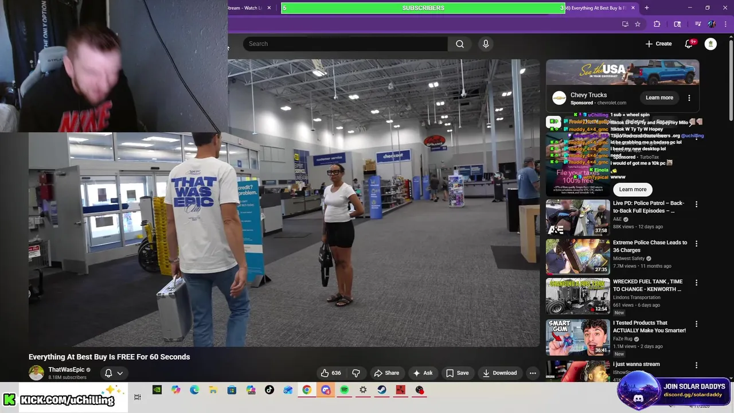The width and height of the screenshot is (734, 413).
Task: Click inside the YouTube search field
Action: click(345, 44)
